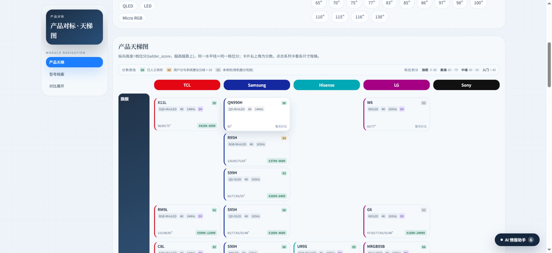Click the gray 未核校 legend badge
The image size is (552, 253).
[218, 70]
